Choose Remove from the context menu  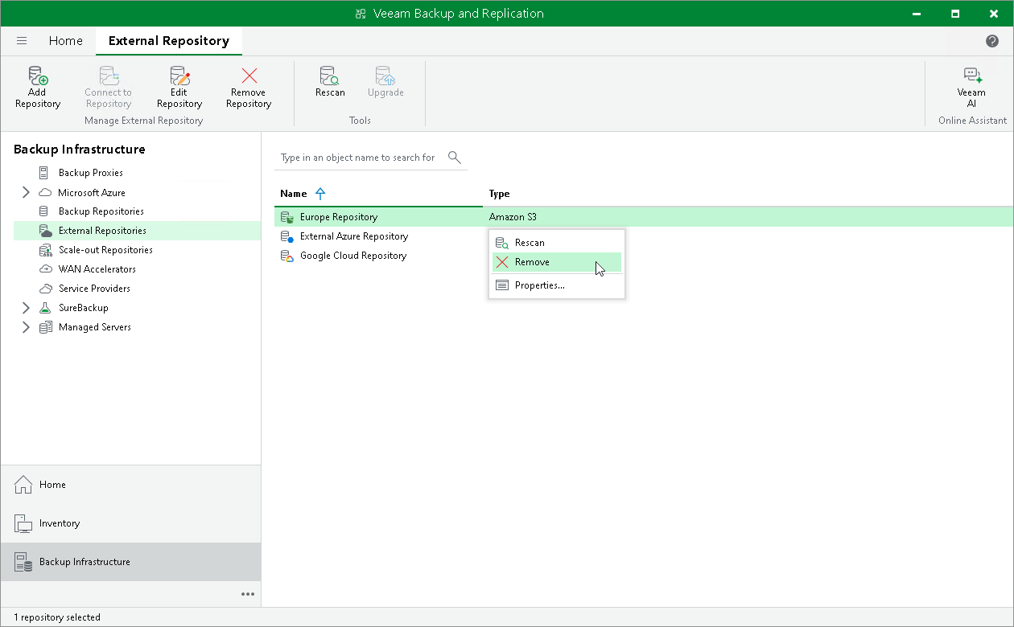coord(557,262)
